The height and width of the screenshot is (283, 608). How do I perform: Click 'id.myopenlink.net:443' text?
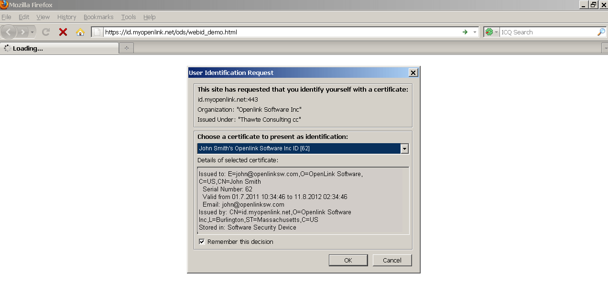(x=228, y=100)
